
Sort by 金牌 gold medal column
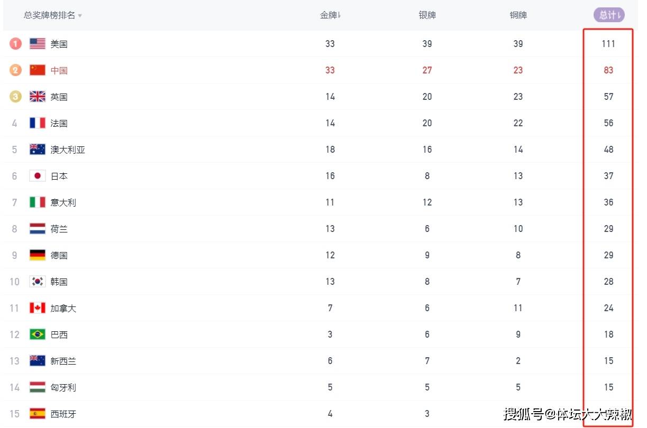click(330, 15)
